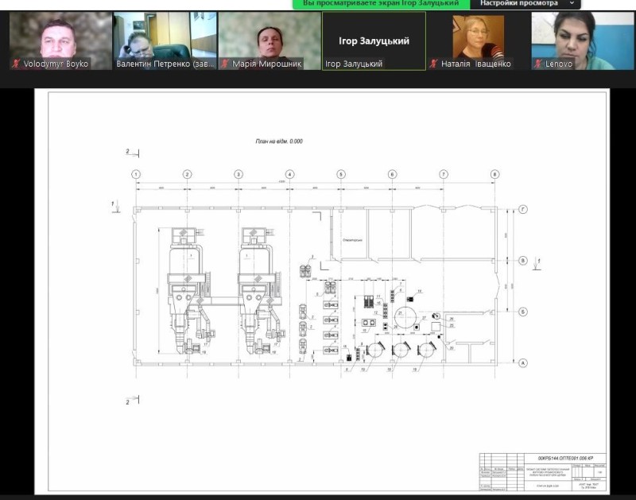The image size is (636, 500).
Task: Open the Настройки просмотра dropdown
Action: coord(525,4)
